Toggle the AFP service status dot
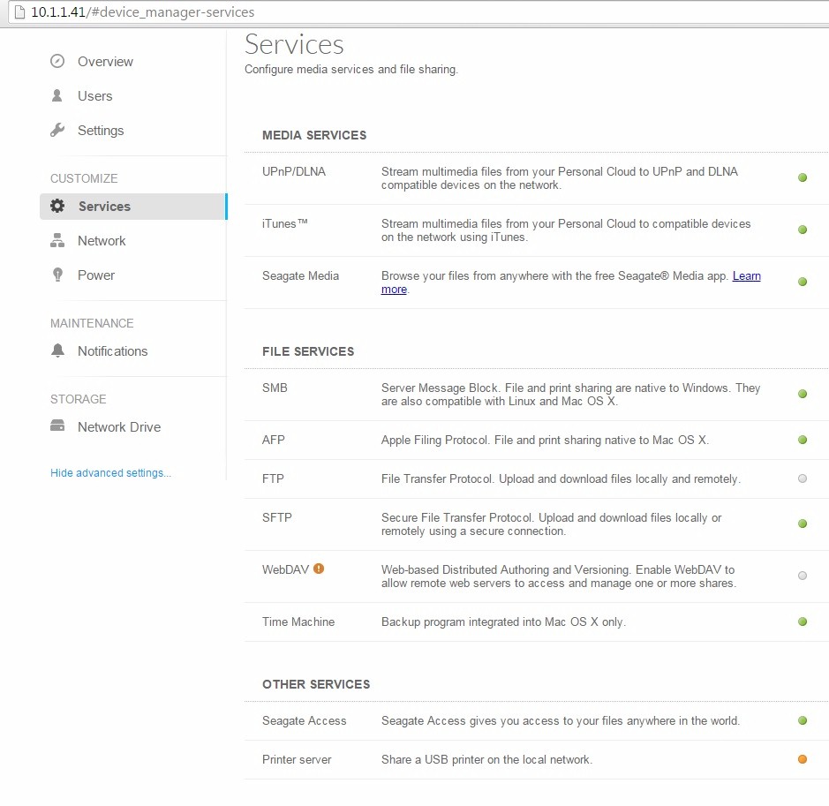The width and height of the screenshot is (829, 806). point(802,440)
